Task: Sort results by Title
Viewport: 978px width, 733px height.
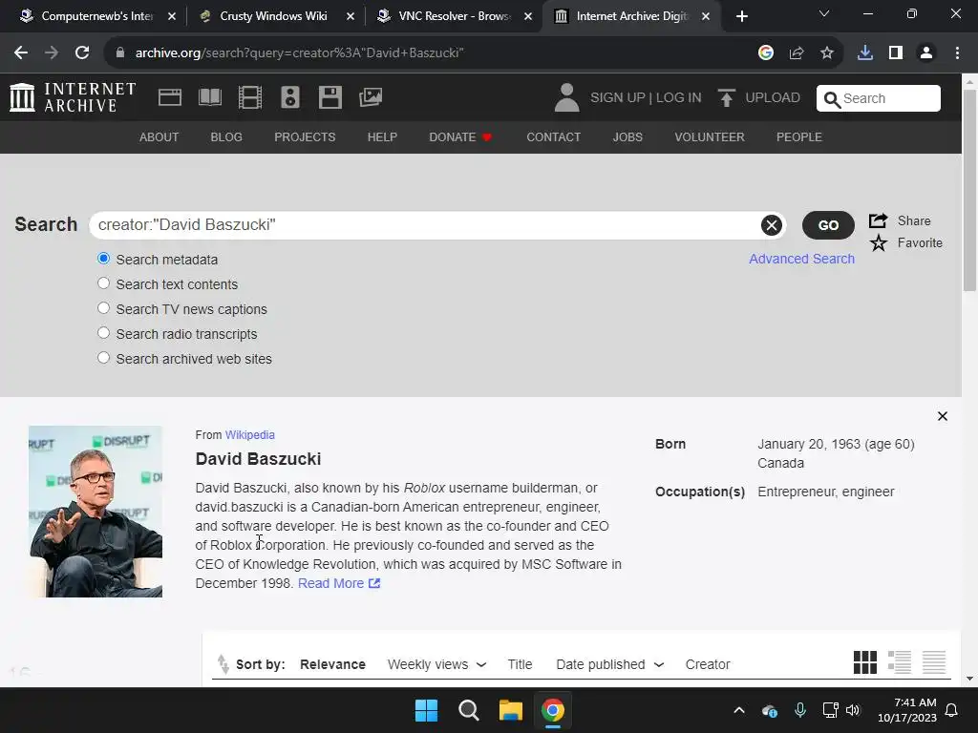Action: [520, 664]
